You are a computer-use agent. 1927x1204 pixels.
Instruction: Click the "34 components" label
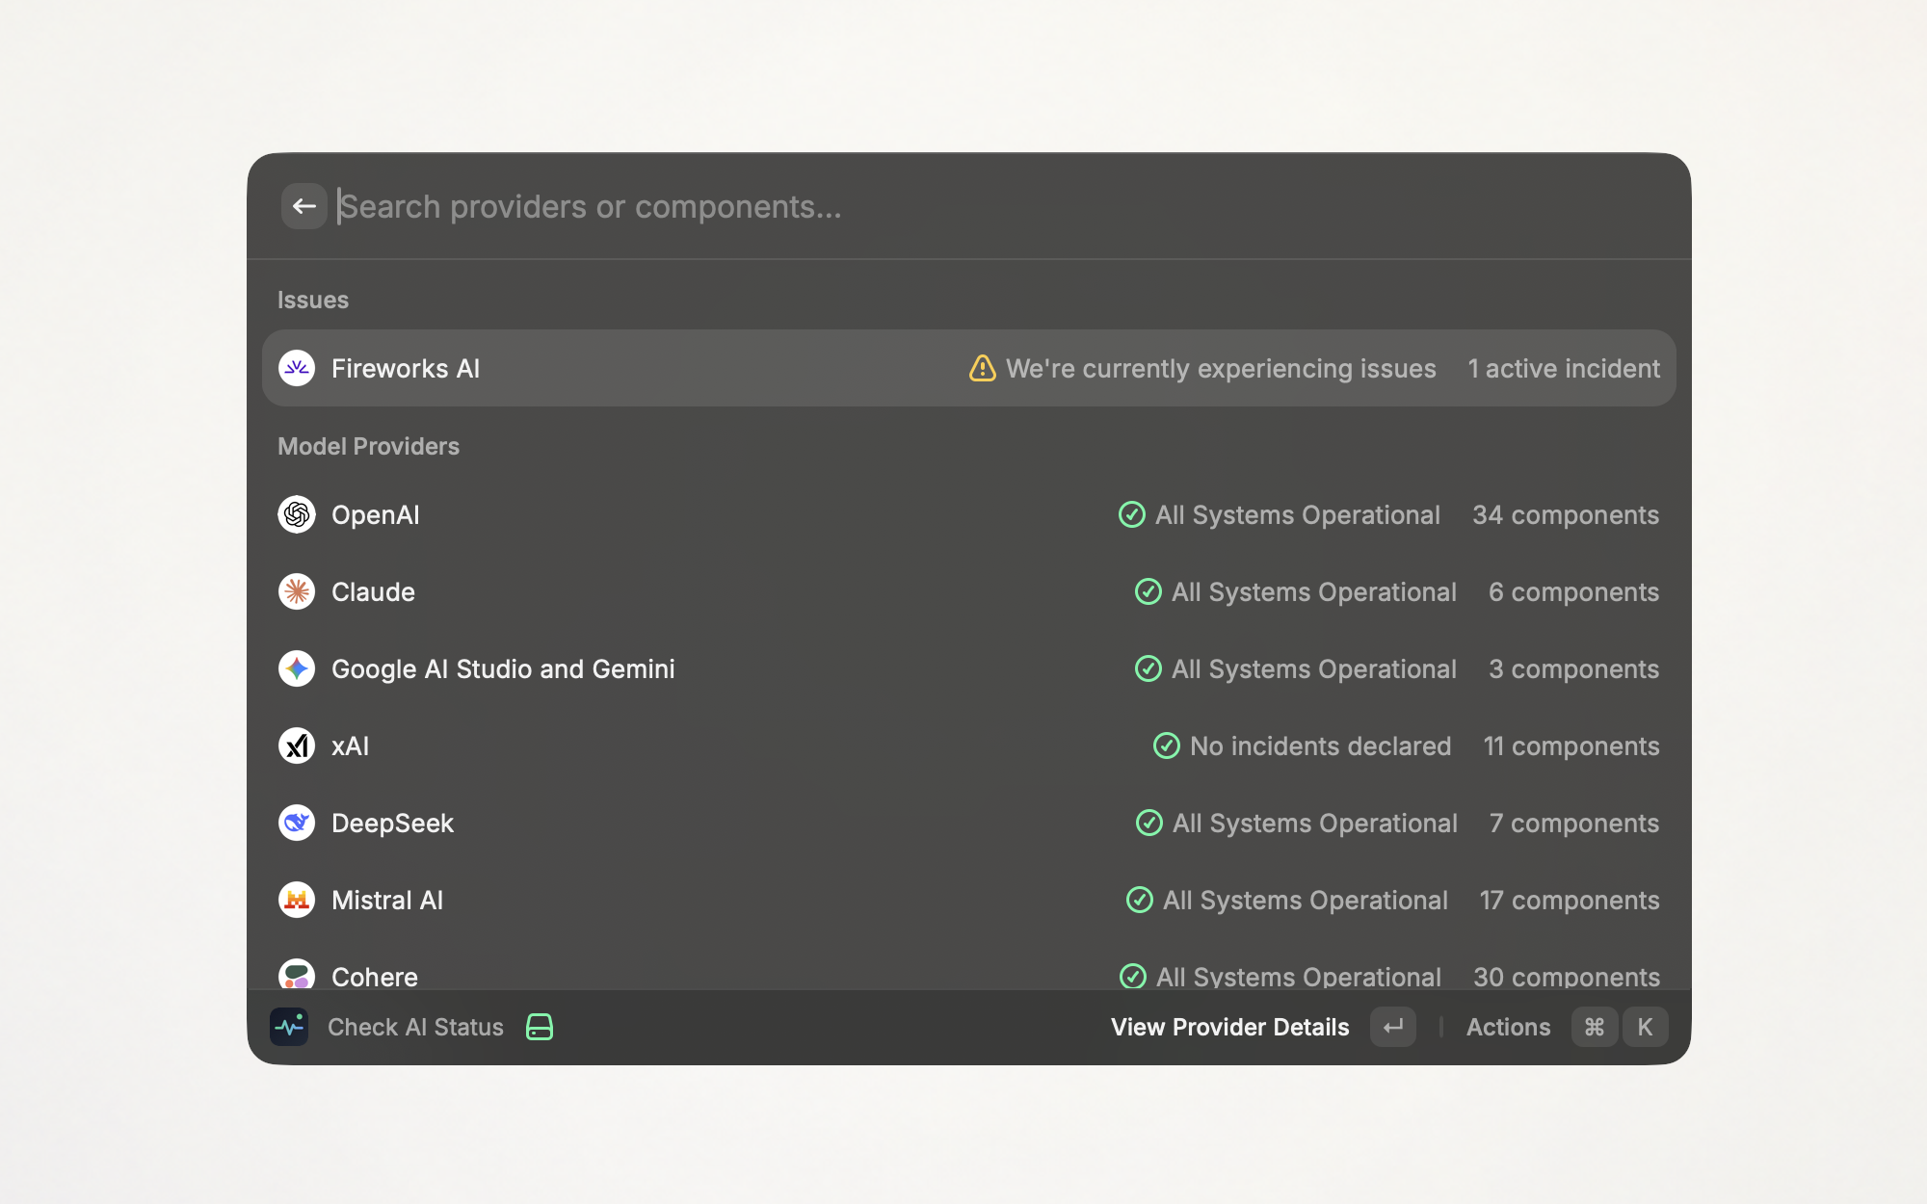point(1566,515)
